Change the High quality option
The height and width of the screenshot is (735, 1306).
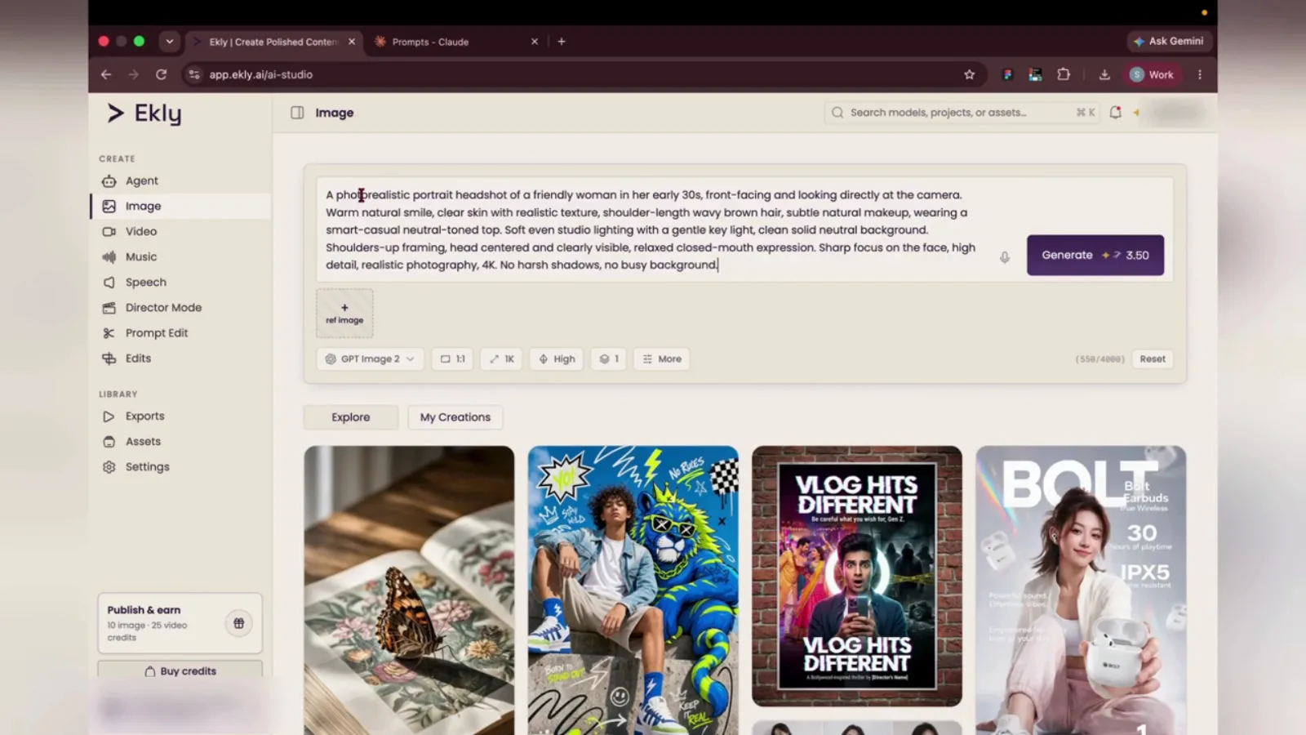tap(557, 359)
